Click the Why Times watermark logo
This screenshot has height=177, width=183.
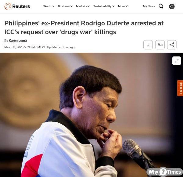click(165, 172)
